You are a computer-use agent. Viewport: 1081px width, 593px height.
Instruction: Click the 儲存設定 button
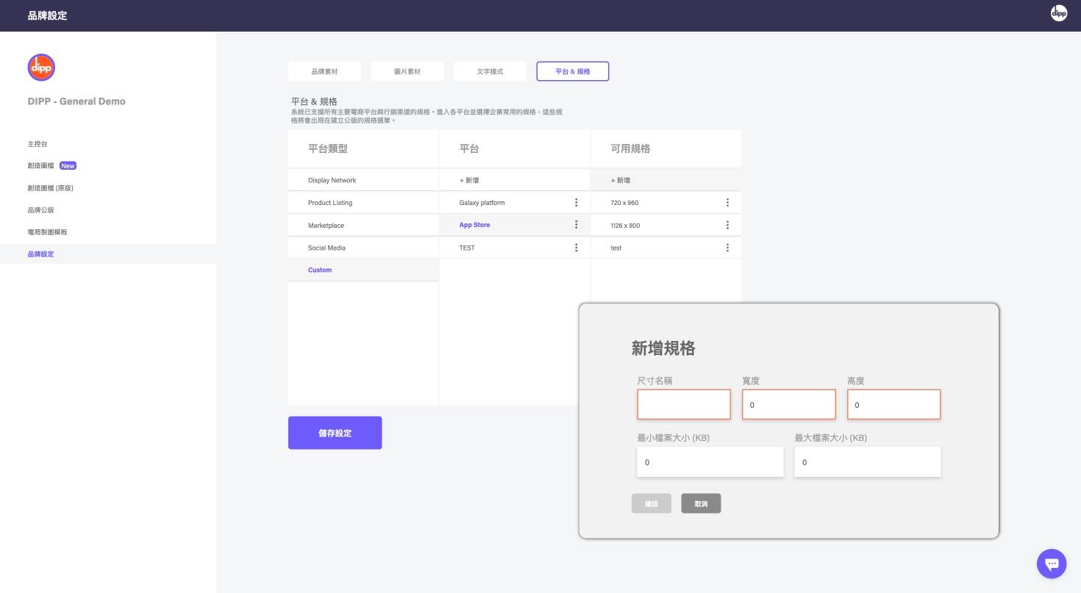click(x=335, y=433)
